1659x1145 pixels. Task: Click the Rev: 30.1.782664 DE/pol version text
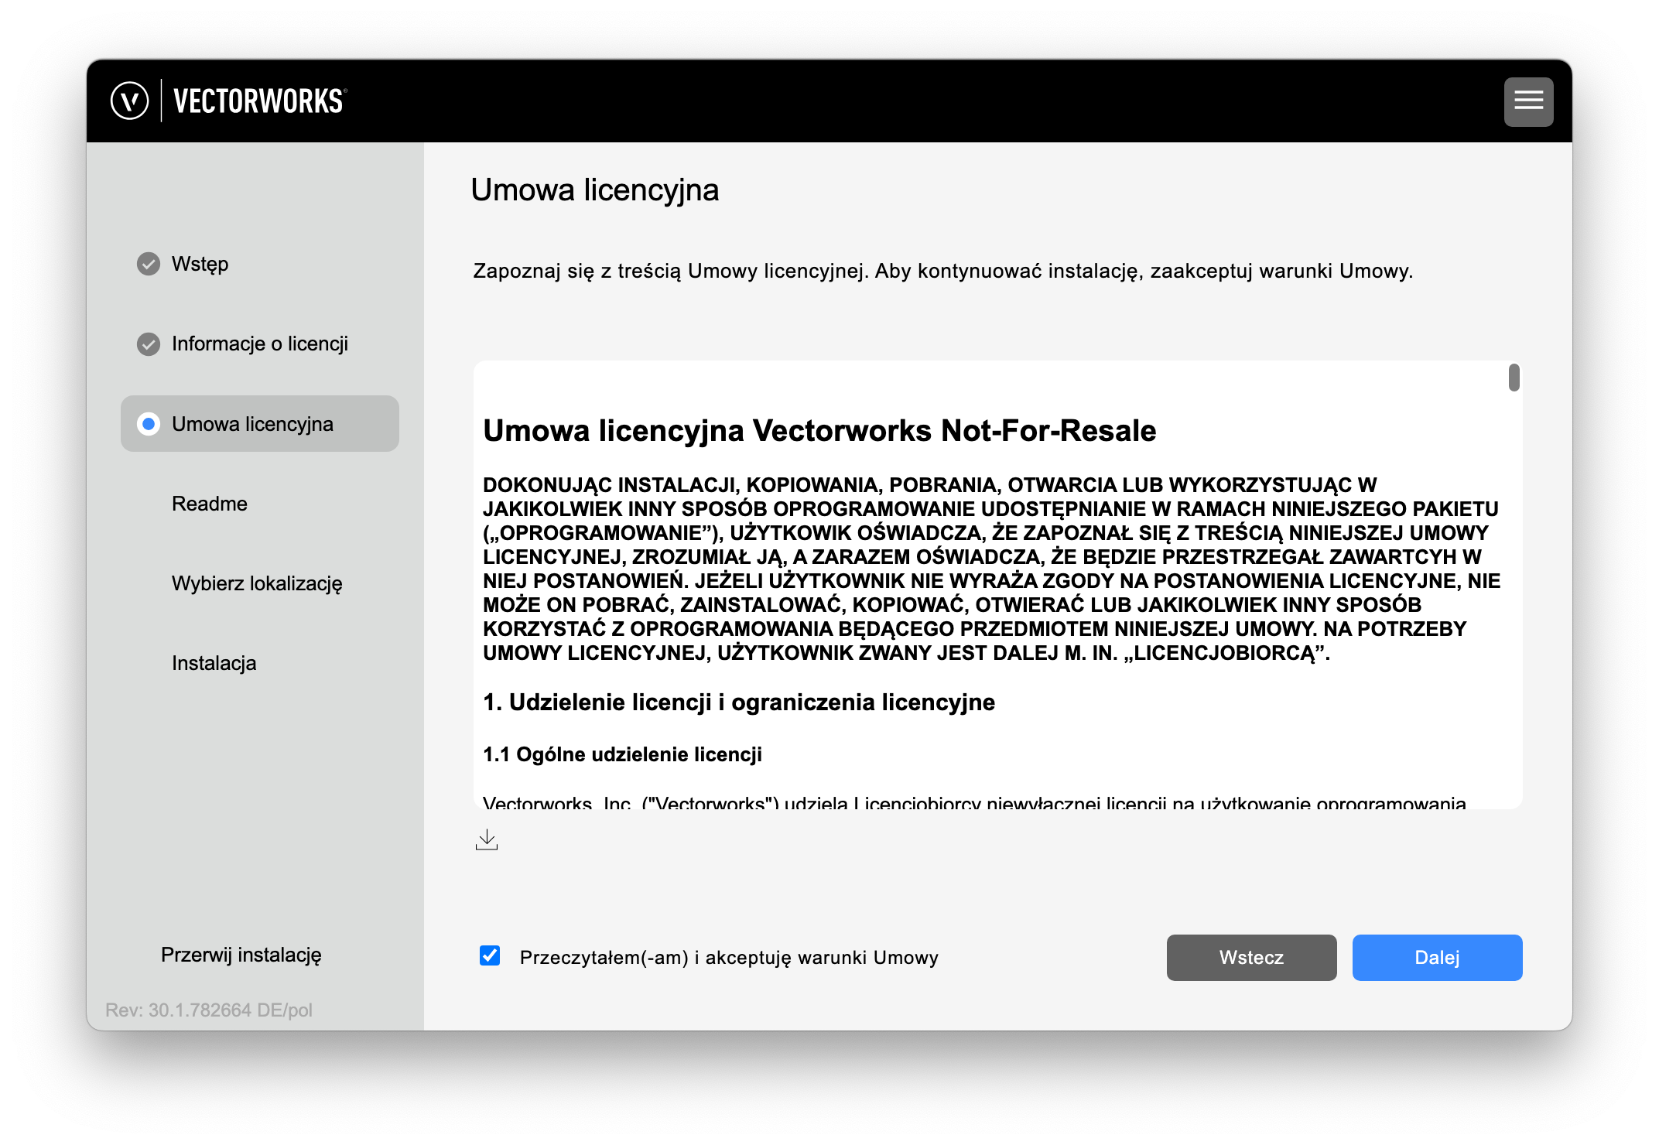click(x=209, y=1010)
